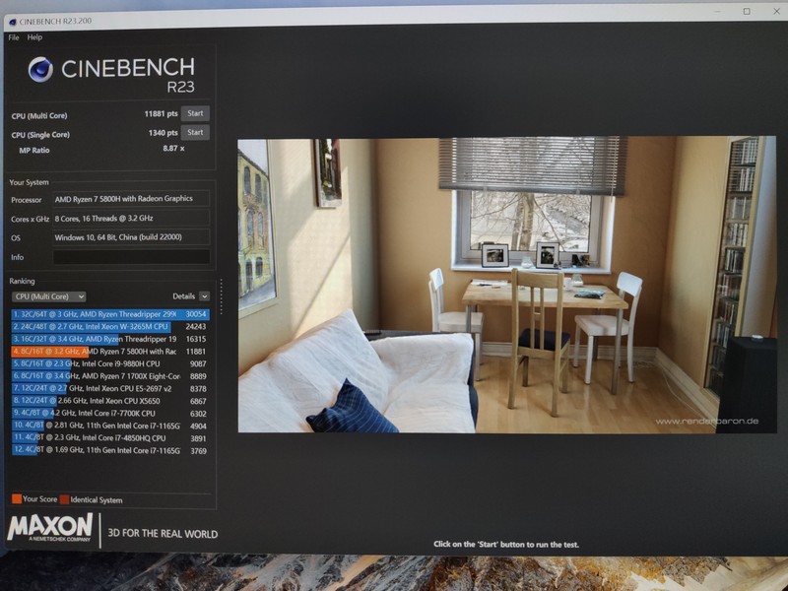Open the Help menu
Viewport: 788px width, 591px height.
coord(34,37)
